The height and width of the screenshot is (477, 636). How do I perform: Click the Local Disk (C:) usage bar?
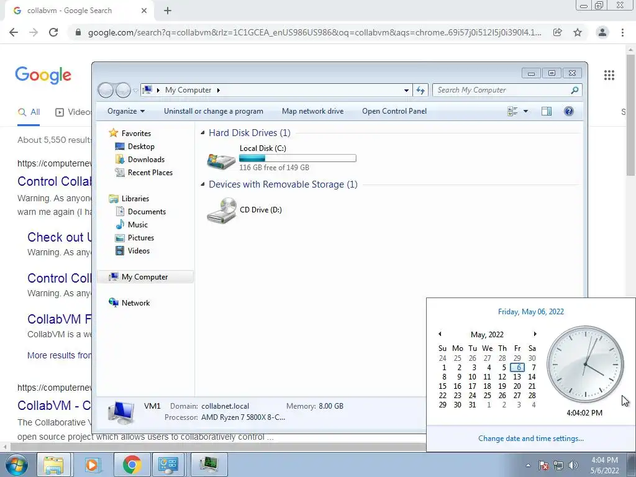coord(298,158)
